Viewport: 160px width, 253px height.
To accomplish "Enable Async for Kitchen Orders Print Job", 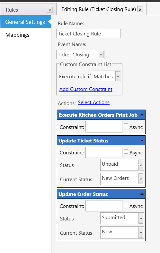I will (x=126, y=126).
